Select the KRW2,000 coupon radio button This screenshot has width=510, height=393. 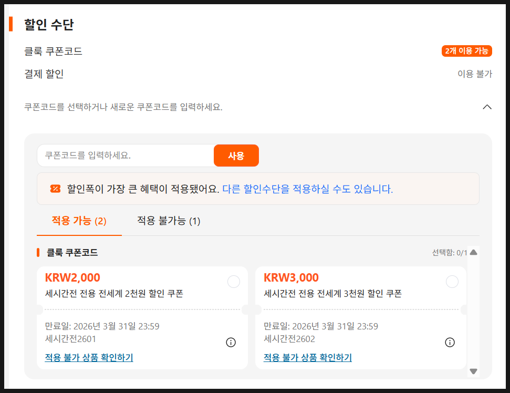(x=234, y=282)
